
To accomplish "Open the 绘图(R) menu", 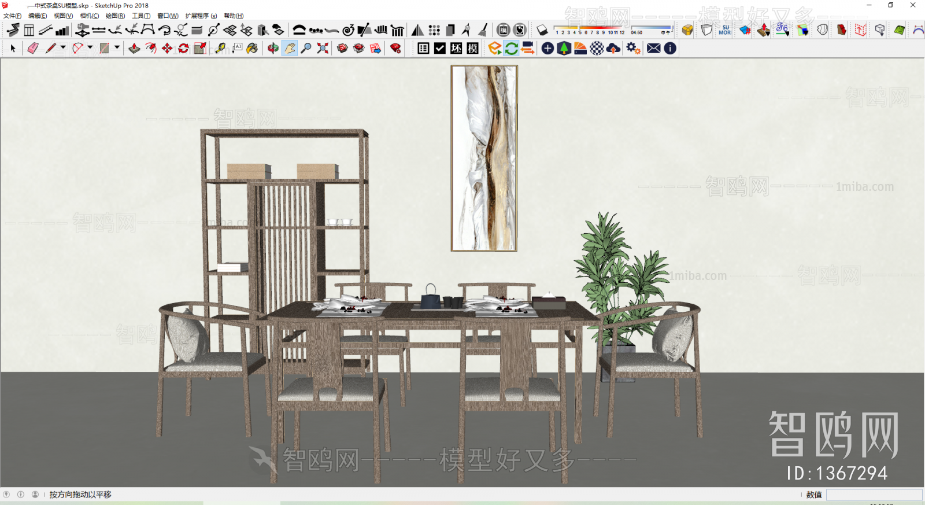I will coord(115,16).
